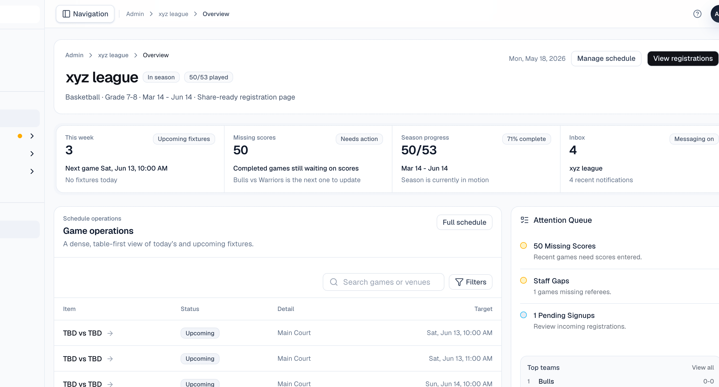
Task: Click the Upcoming fixtures badge
Action: 184,139
